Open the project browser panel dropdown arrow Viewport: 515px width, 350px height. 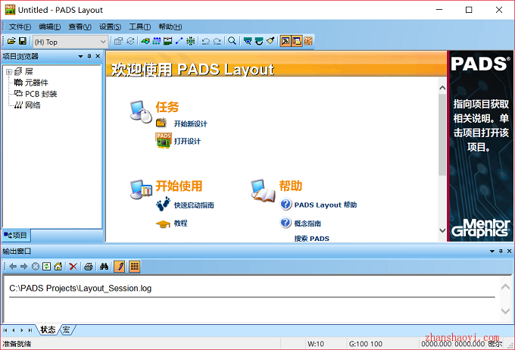(x=80, y=57)
